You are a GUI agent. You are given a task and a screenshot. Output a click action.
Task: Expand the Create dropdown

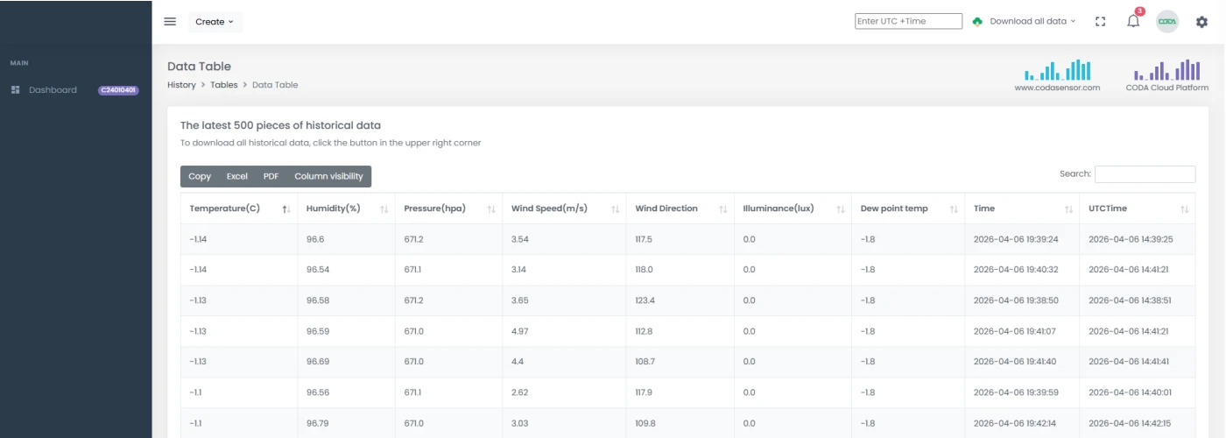[x=215, y=22]
